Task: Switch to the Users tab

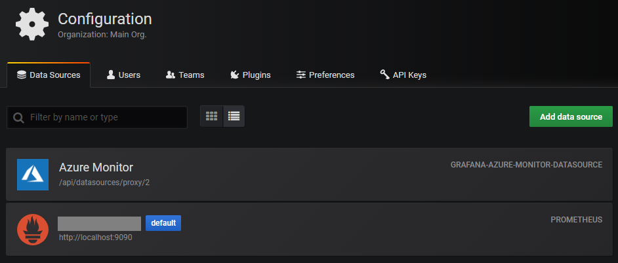Action: click(x=123, y=75)
